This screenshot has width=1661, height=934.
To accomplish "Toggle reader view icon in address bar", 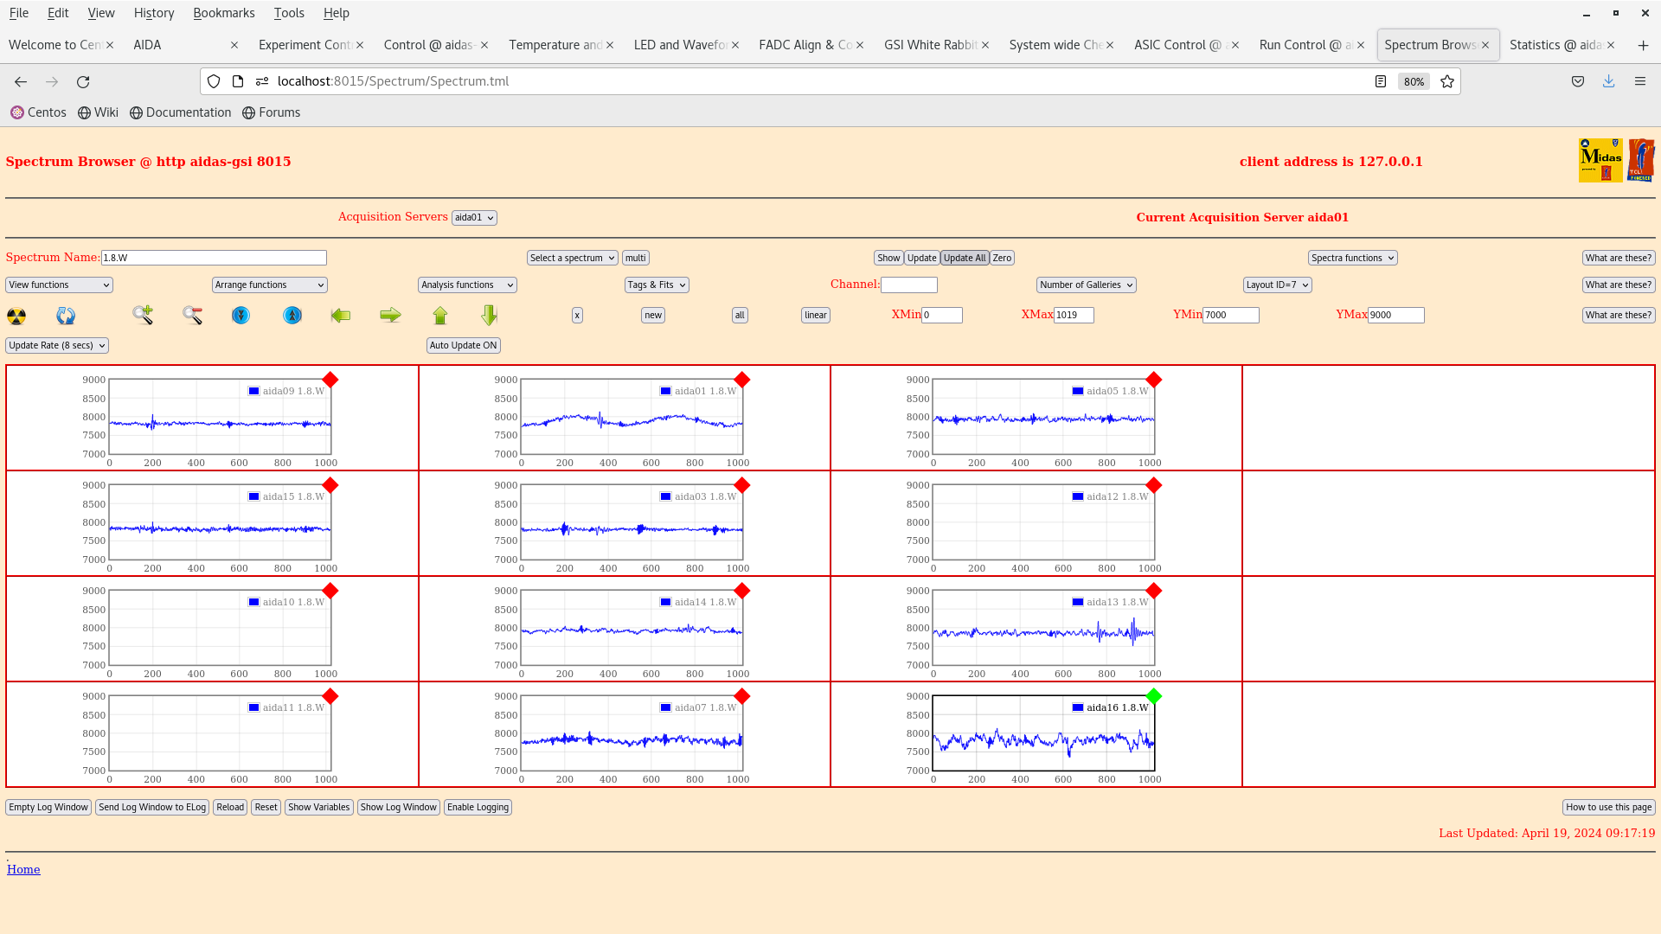I will pos(1381,81).
